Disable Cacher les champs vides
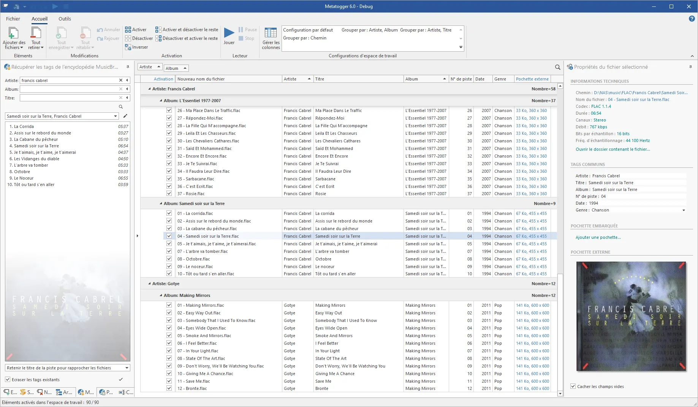This screenshot has height=407, width=698. coord(573,386)
